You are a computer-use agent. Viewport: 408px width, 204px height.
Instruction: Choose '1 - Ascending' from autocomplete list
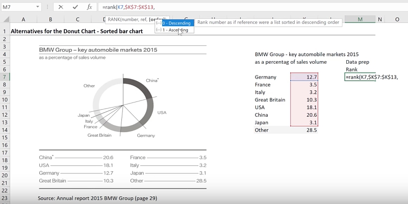[x=175, y=30]
